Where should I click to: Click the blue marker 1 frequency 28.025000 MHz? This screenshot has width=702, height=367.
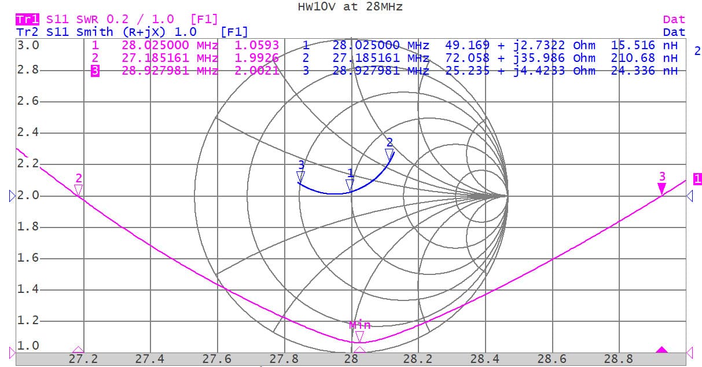(381, 45)
